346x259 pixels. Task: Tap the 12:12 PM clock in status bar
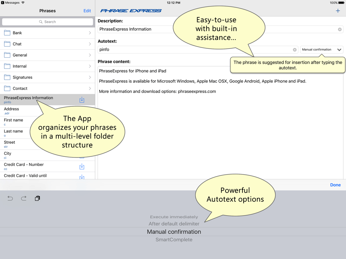point(173,3)
